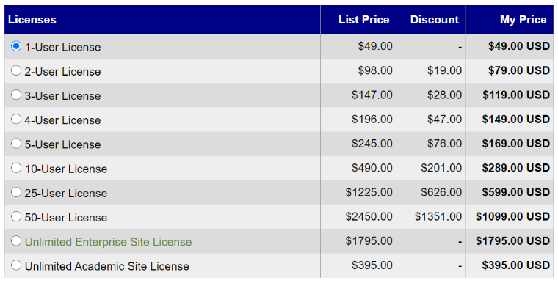The height and width of the screenshot is (283, 558).
Task: Pick the 50-User License radio button
Action: (16, 216)
